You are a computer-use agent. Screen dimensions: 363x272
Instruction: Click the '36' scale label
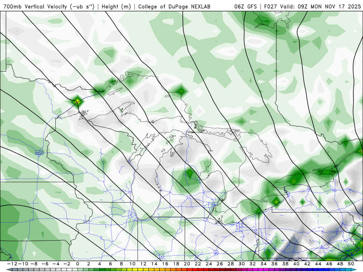[275, 264]
